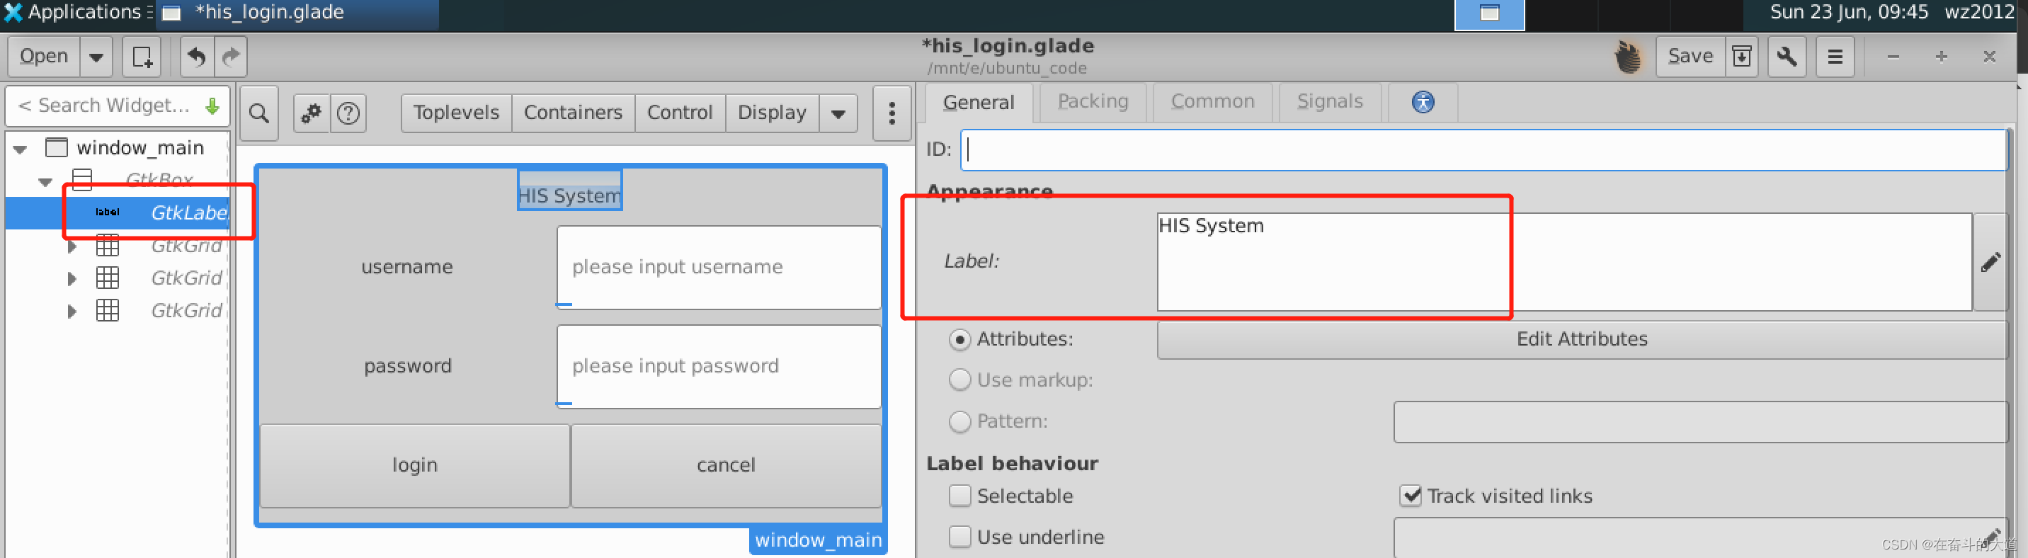Uncheck Track visited links
2028x558 pixels.
click(1410, 496)
